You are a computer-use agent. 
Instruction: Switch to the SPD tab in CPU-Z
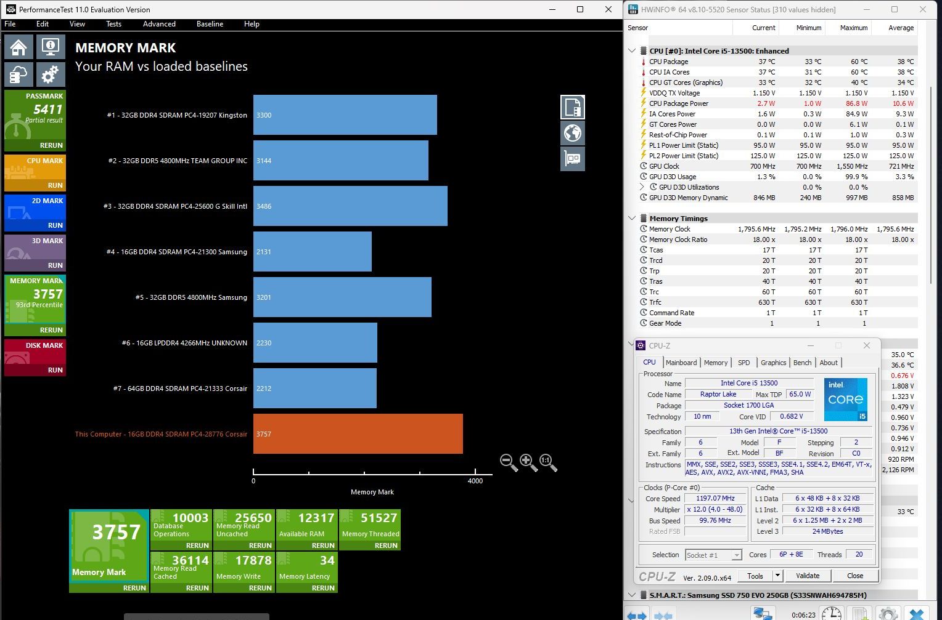click(744, 363)
